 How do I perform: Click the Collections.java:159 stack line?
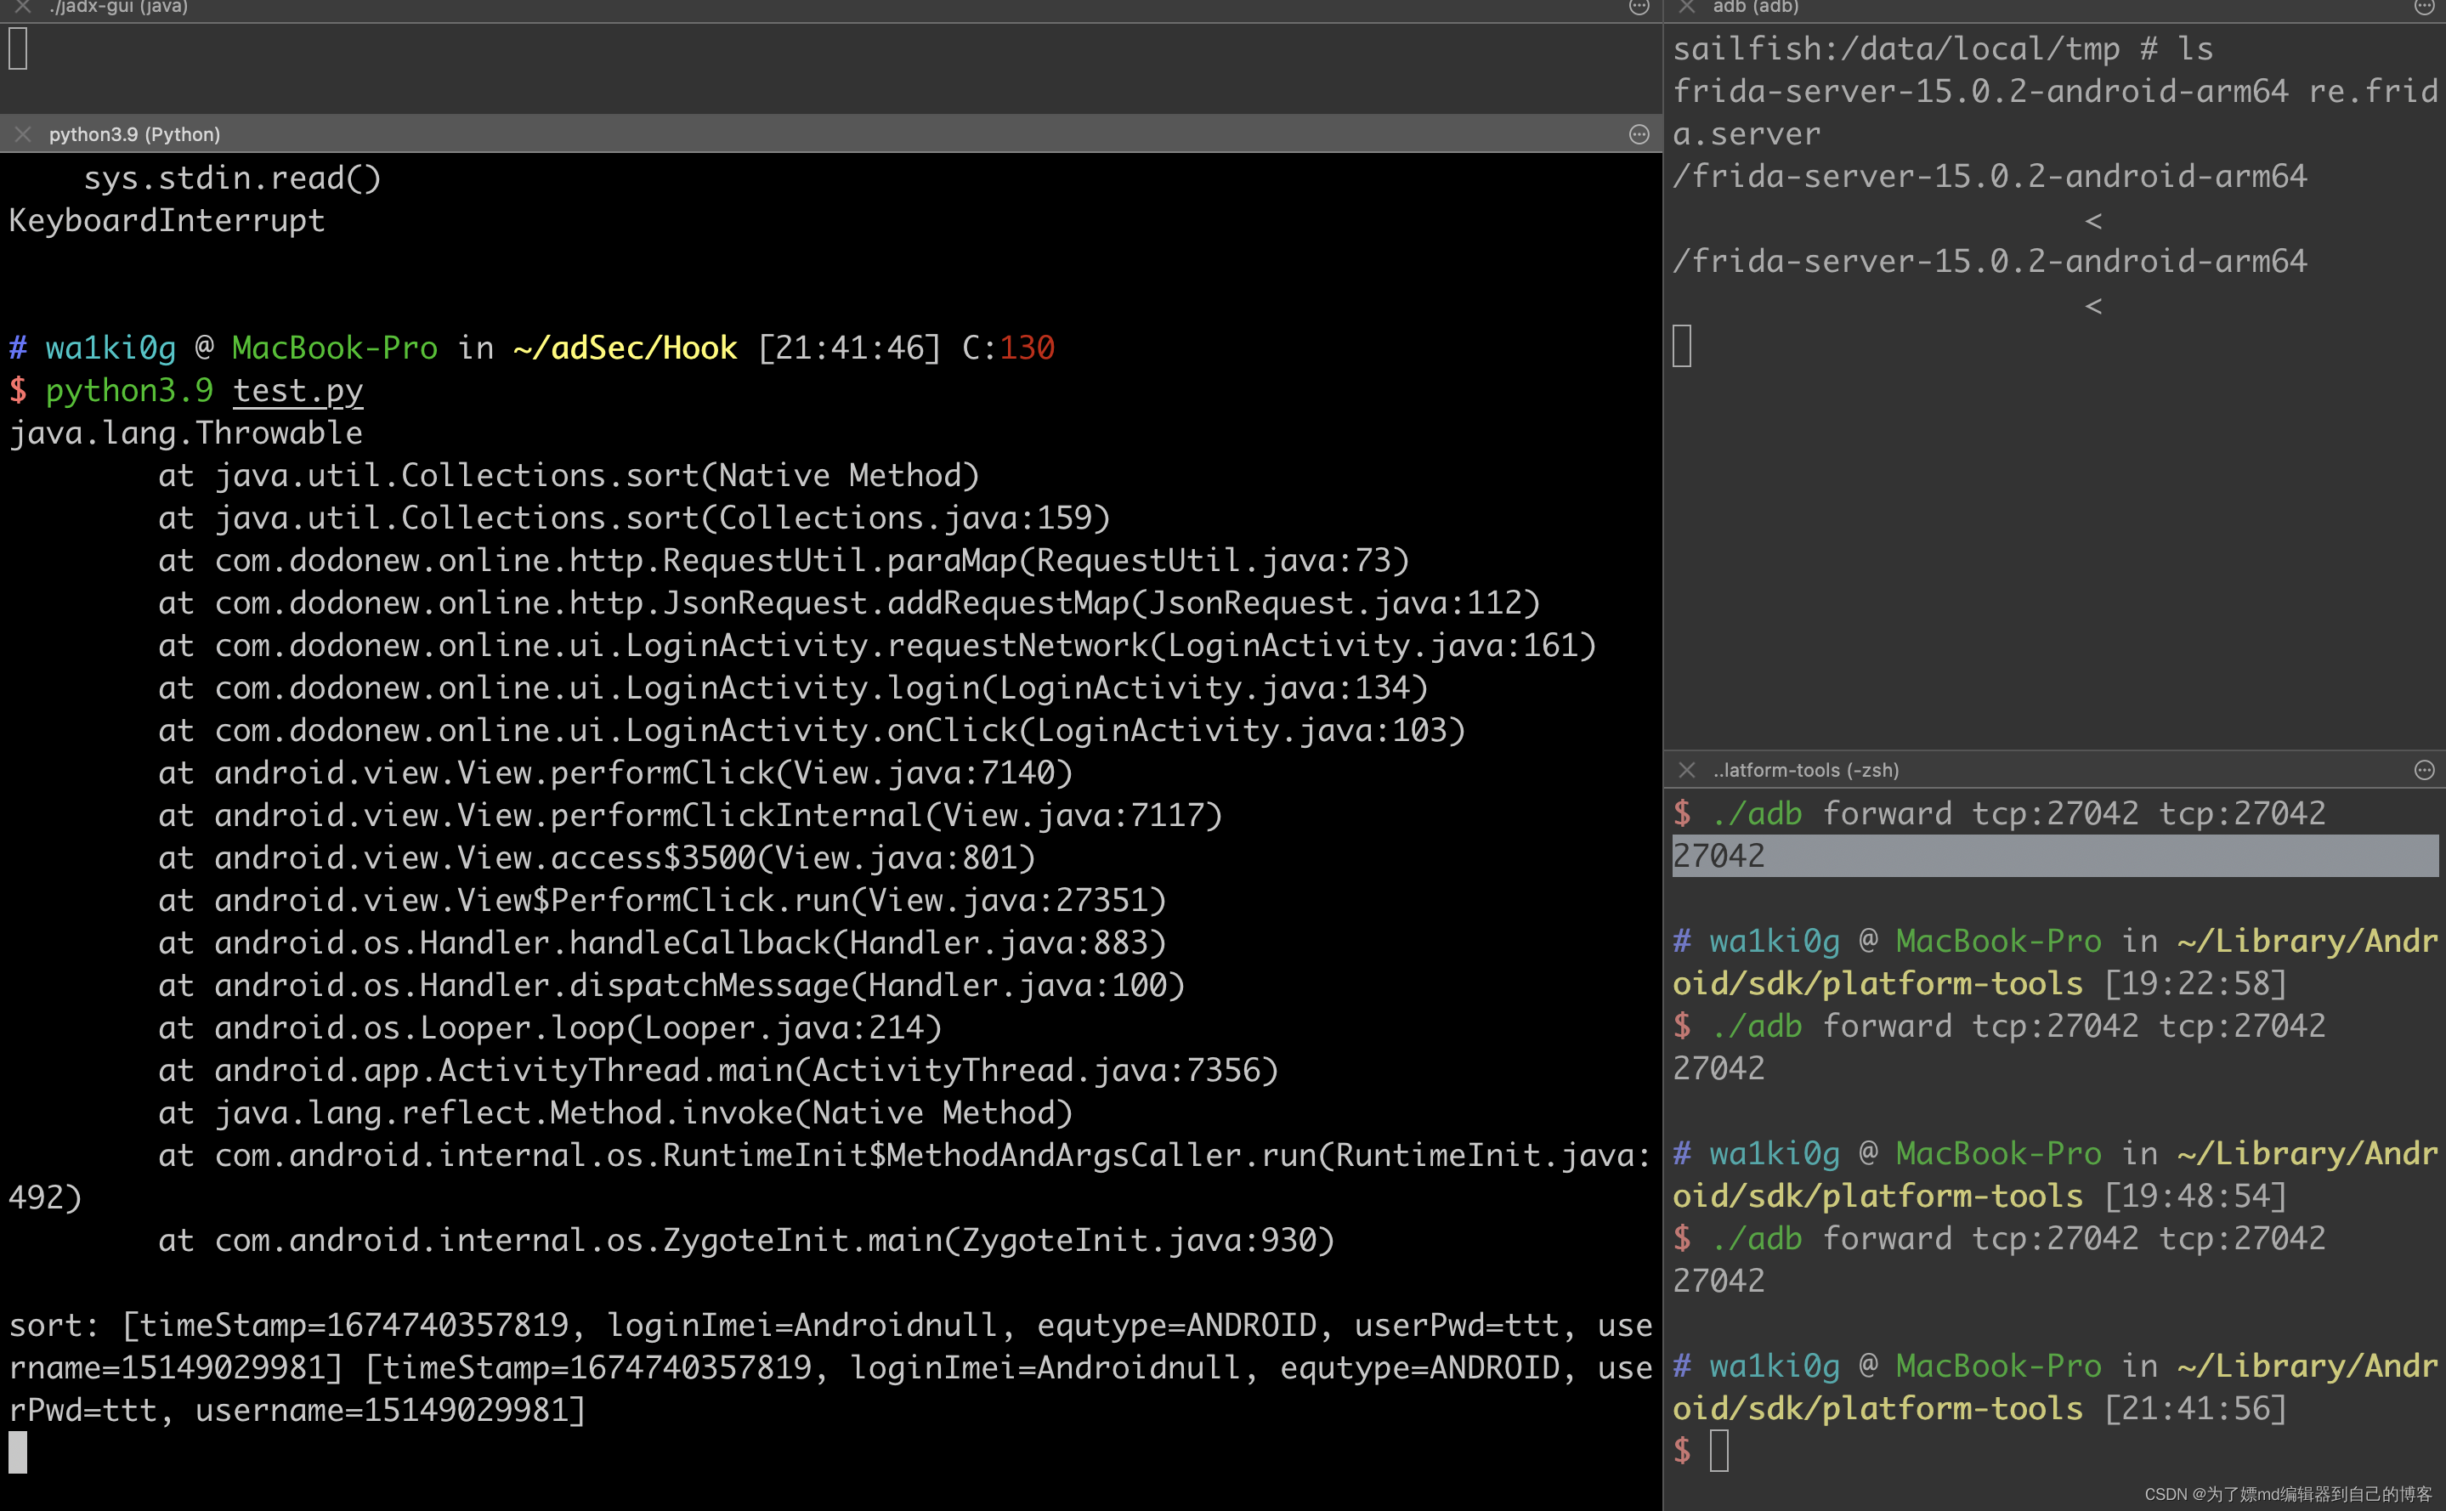[635, 518]
